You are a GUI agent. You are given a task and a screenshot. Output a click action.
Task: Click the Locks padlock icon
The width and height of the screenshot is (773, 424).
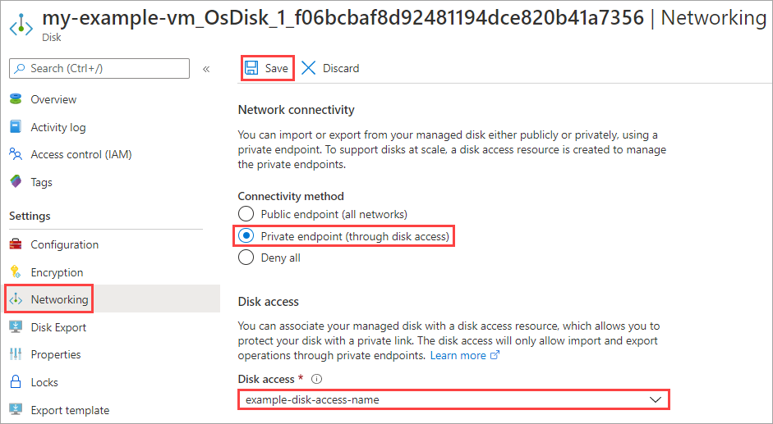[x=15, y=382]
